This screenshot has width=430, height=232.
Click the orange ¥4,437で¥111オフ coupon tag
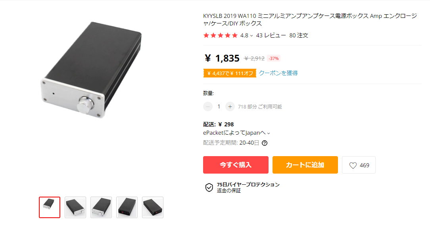(x=230, y=73)
